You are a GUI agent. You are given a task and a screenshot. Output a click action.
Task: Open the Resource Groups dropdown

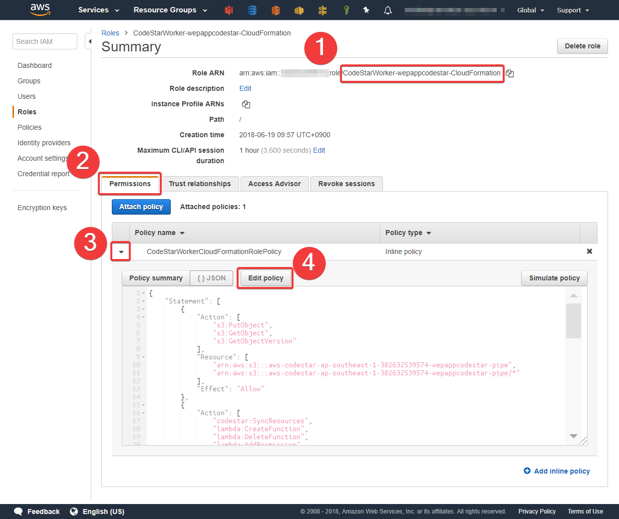170,10
